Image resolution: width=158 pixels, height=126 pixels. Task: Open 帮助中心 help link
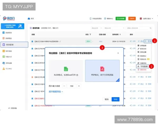108,19
